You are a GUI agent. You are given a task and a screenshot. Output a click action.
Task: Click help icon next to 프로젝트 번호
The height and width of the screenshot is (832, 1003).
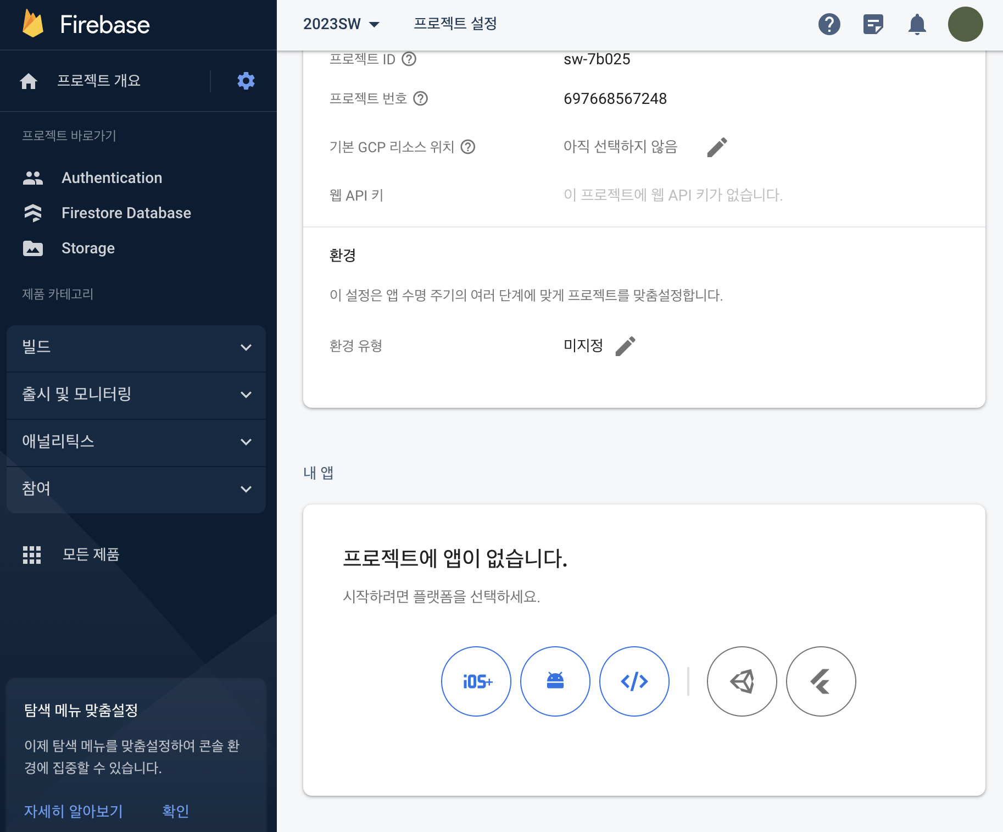421,98
